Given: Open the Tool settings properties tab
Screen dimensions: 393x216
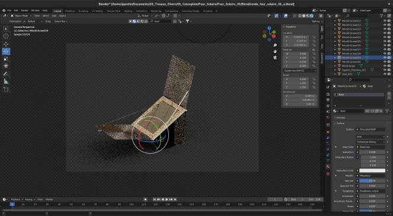Looking at the screenshot, I should 328,87.
